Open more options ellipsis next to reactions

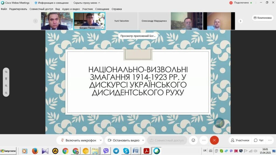[204, 140]
